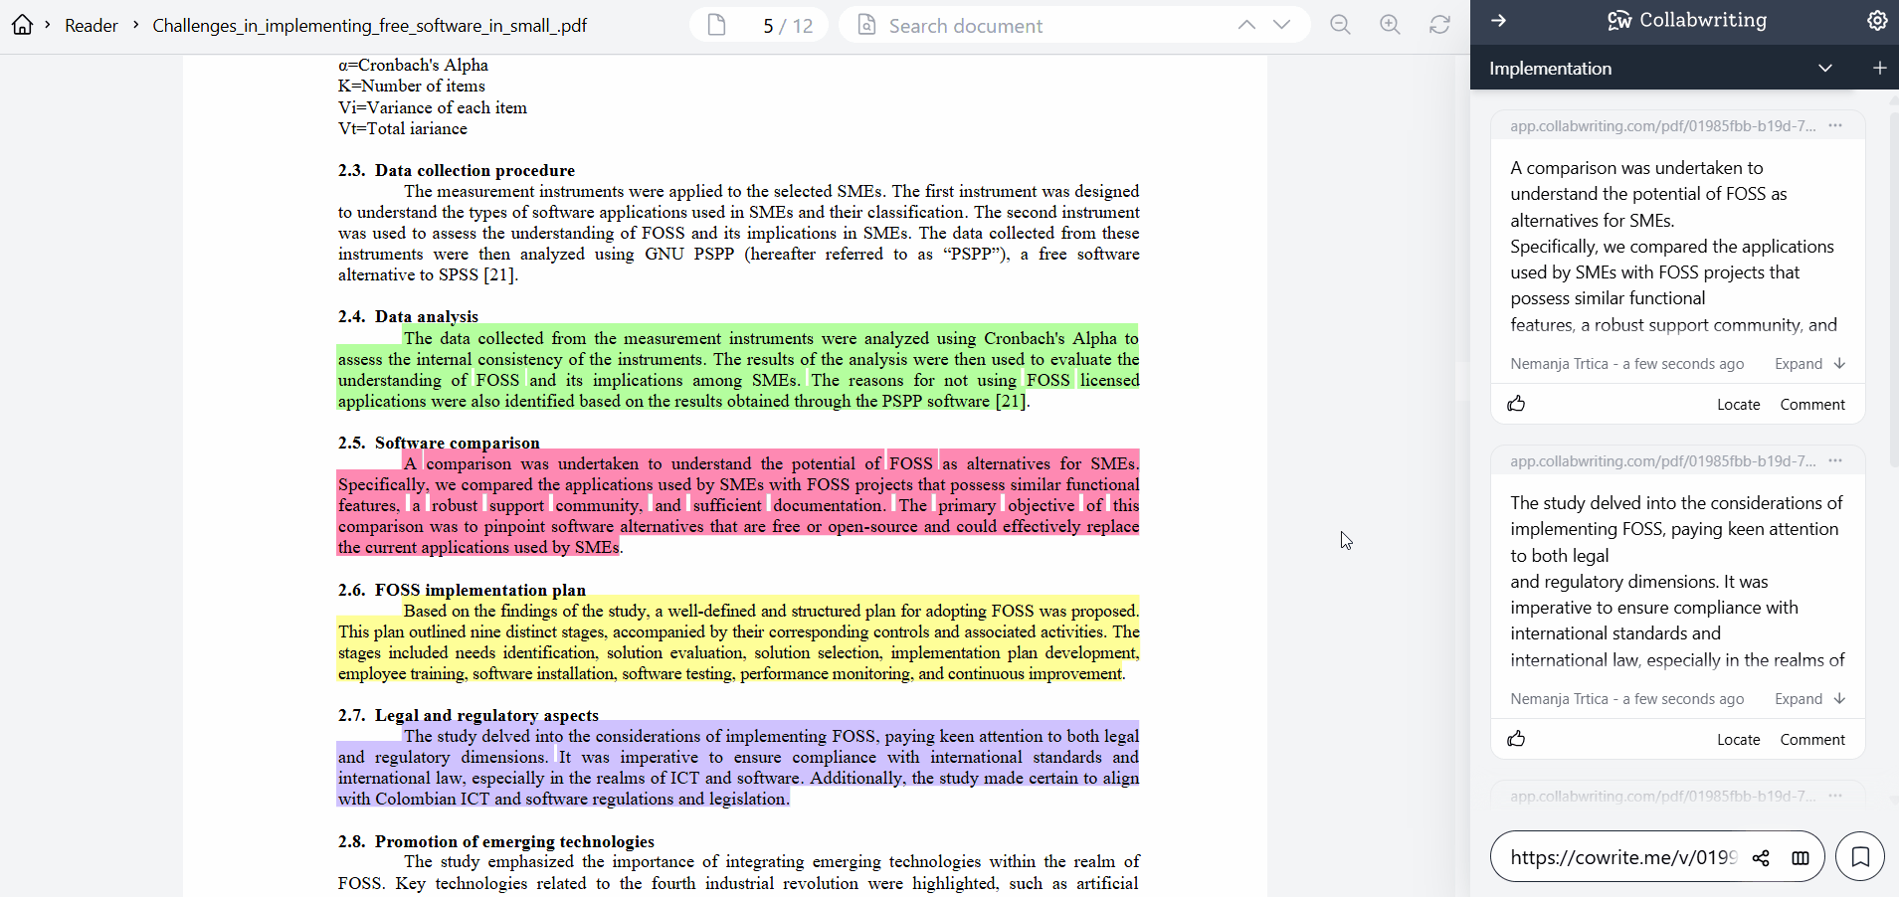Click the Collabwriting logo title
The image size is (1899, 897).
[x=1687, y=20]
